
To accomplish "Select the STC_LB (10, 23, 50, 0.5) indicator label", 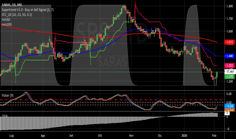I will tap(17, 15).
